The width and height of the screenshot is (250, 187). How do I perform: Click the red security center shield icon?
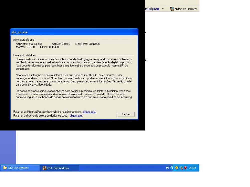tap(185, 168)
